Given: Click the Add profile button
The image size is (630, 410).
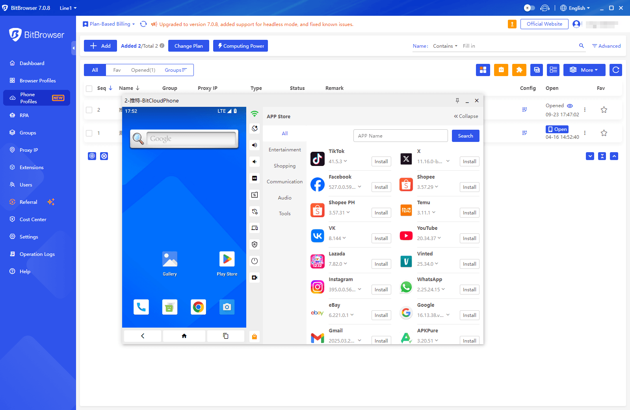Looking at the screenshot, I should coord(100,46).
